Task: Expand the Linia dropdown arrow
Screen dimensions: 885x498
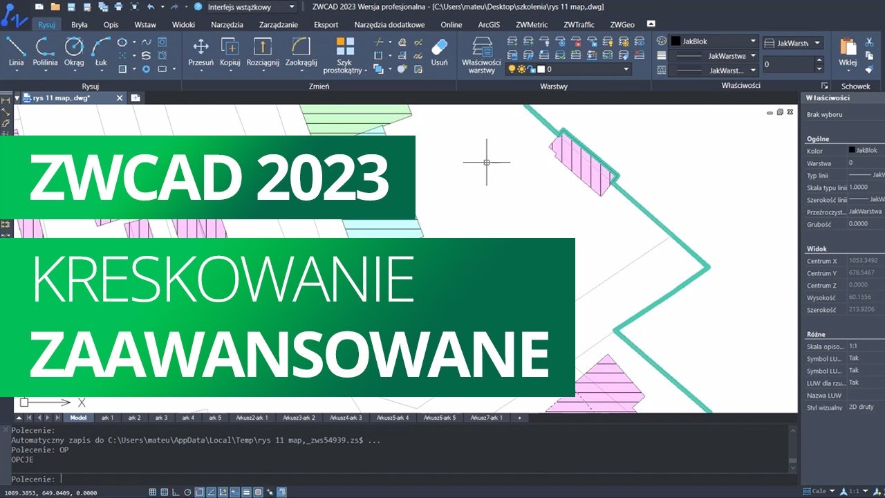Action: 17,71
